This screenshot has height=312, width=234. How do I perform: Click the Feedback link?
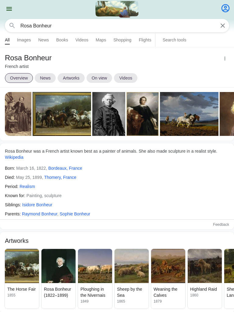(221, 225)
